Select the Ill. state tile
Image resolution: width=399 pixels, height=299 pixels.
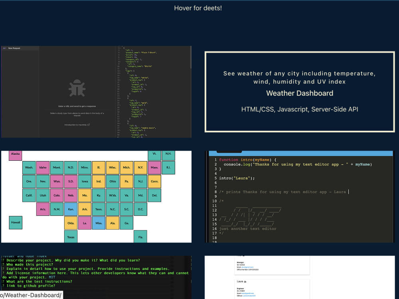tap(99, 167)
